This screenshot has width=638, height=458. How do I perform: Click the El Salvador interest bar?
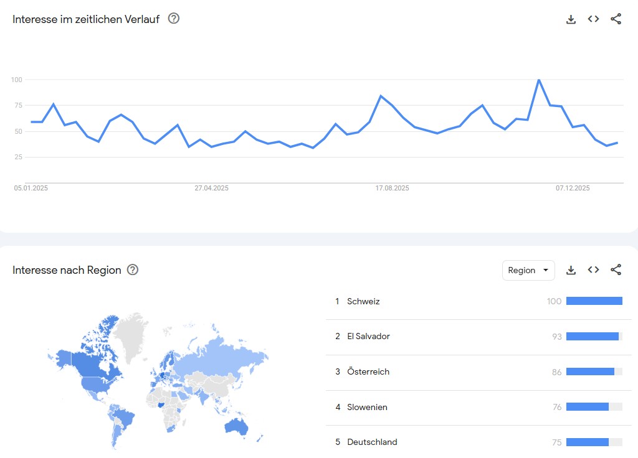point(593,337)
